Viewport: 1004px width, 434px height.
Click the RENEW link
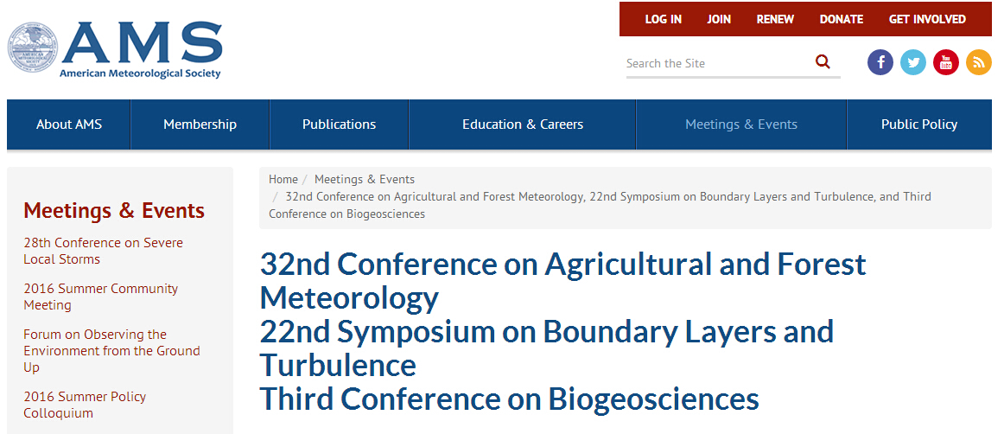tap(775, 19)
